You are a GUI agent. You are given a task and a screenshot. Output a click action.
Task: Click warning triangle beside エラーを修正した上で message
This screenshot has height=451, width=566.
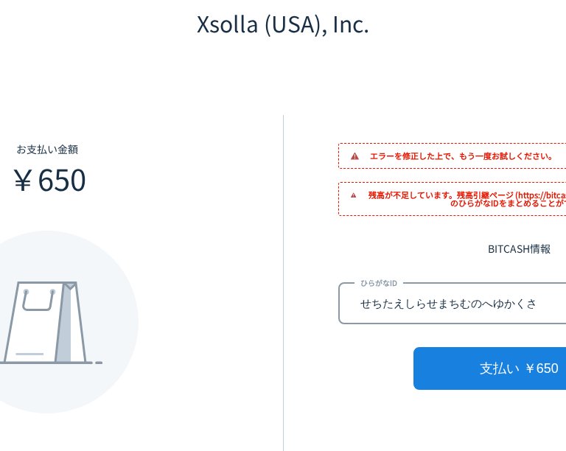[354, 156]
